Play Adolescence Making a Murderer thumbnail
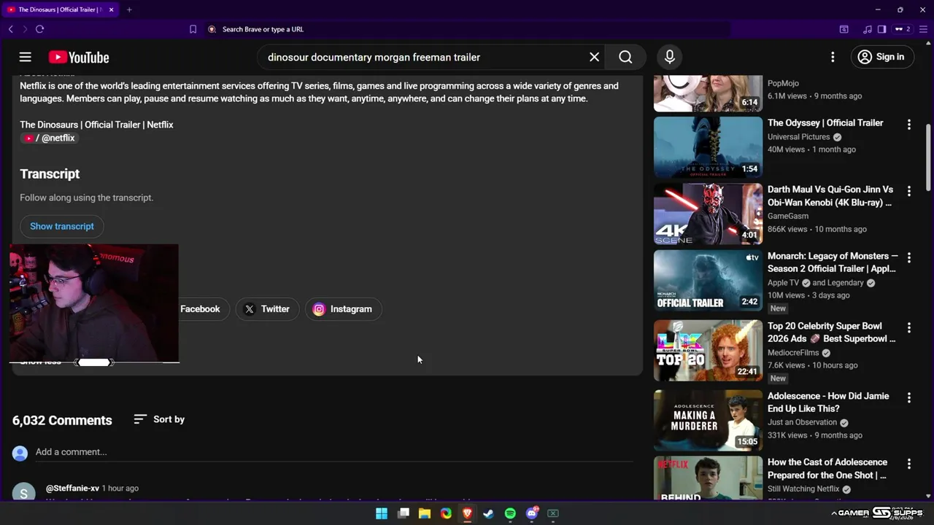This screenshot has width=934, height=525. pos(708,421)
